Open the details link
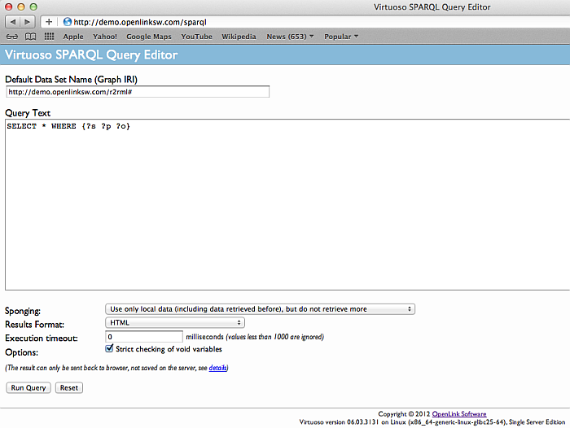The image size is (570, 428). coord(217,368)
